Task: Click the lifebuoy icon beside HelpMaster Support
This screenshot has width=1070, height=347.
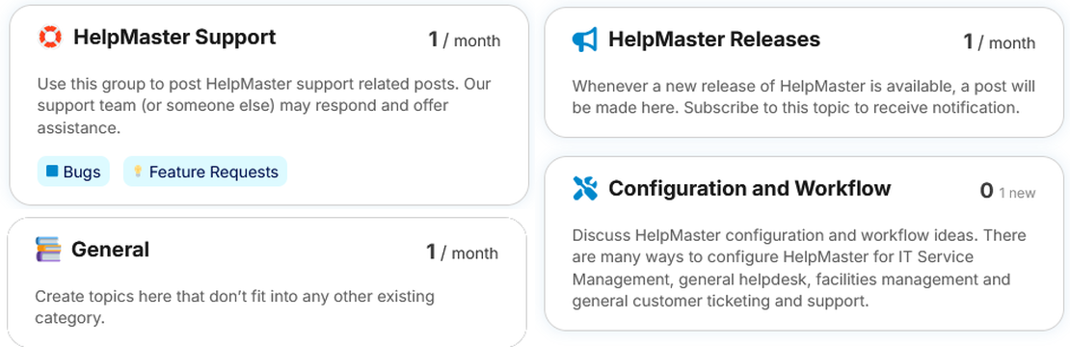Action: pos(50,37)
